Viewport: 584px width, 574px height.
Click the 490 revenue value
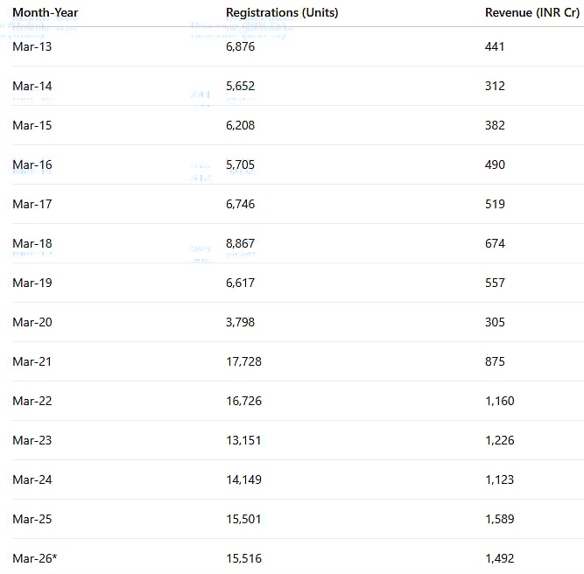pos(495,164)
